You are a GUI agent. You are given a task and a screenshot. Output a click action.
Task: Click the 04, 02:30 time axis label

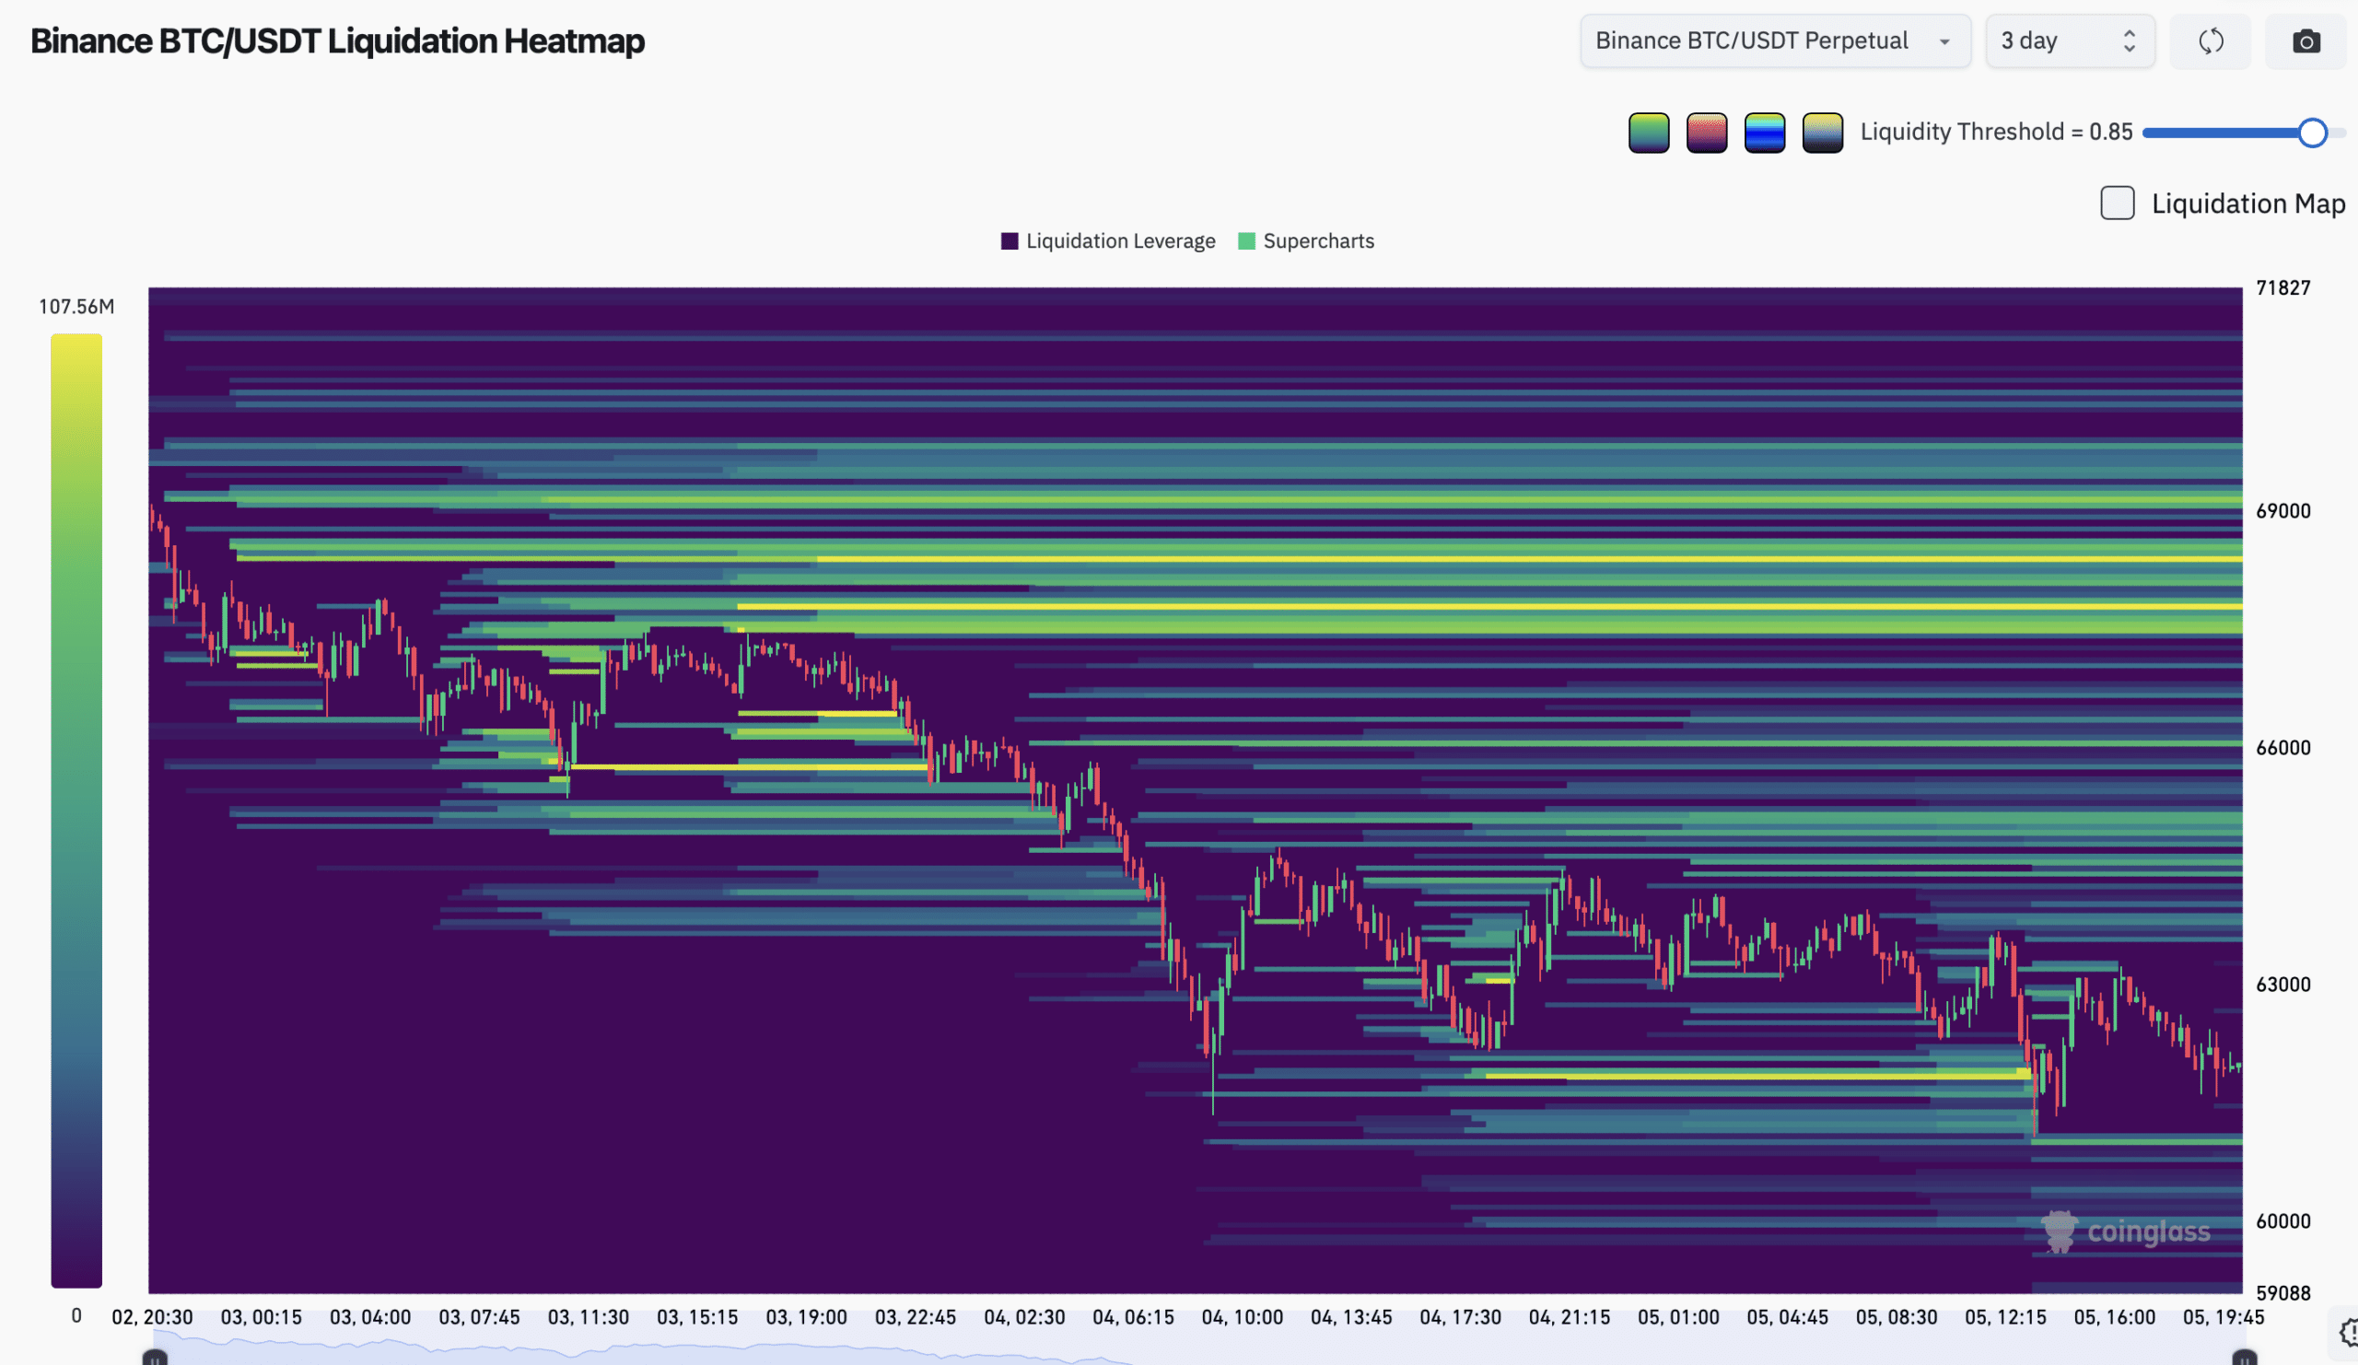[1024, 1317]
